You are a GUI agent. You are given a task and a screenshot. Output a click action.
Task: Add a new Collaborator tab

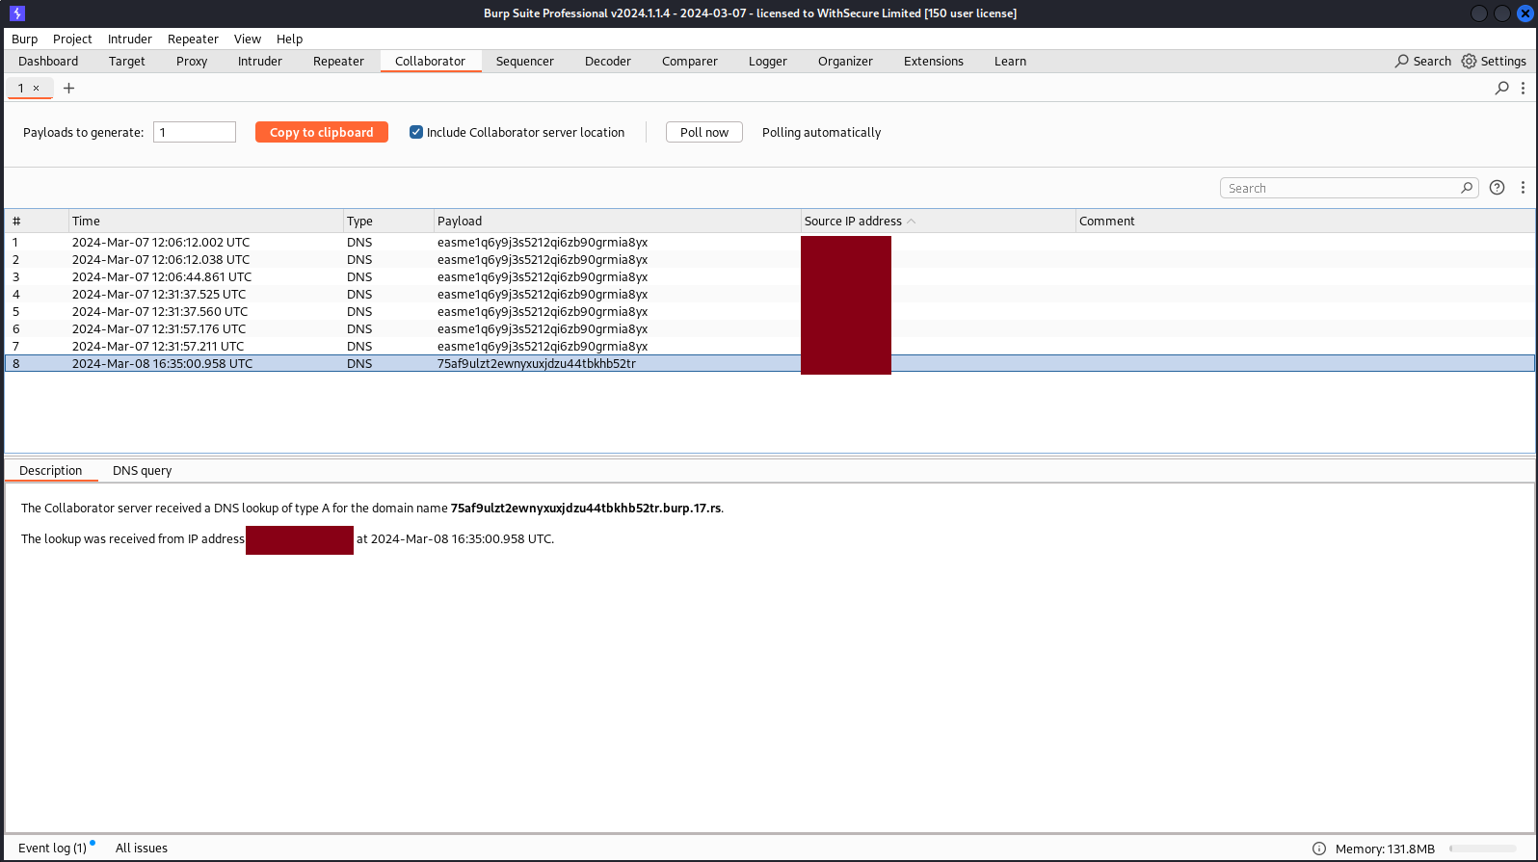click(x=68, y=88)
